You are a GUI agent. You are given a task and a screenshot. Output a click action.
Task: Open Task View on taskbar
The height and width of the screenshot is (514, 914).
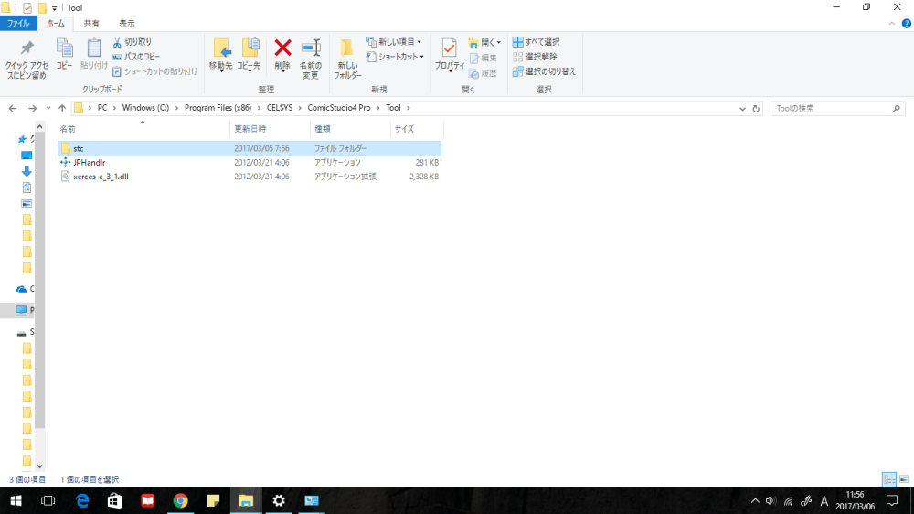click(x=48, y=501)
